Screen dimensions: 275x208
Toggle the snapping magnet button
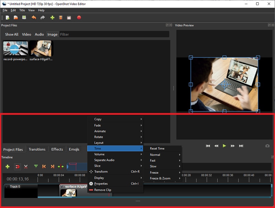[17, 166]
